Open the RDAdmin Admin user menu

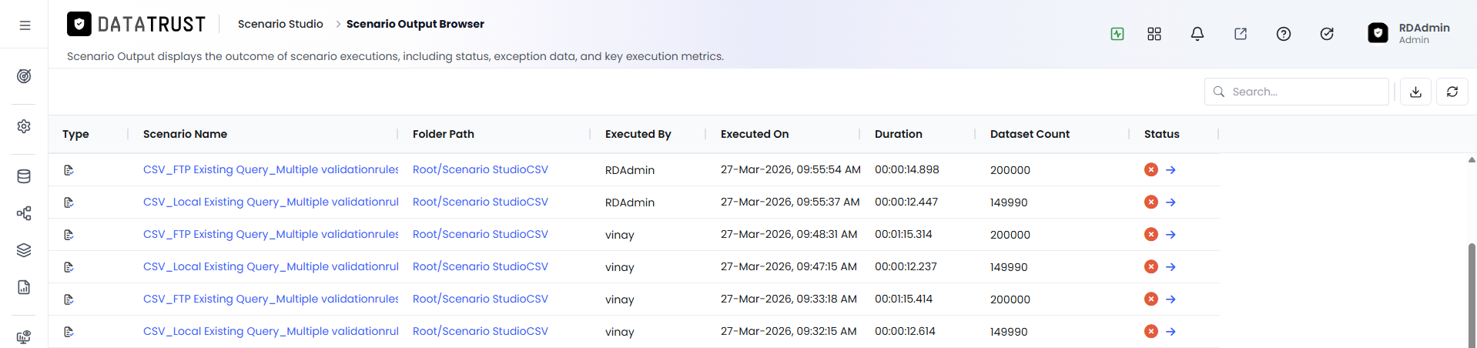(x=1409, y=33)
